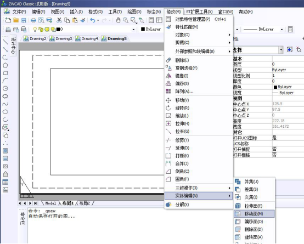Viewport: 304px width, 244px height.
Task: Click the Undo arrow icon
Action: 93,20
